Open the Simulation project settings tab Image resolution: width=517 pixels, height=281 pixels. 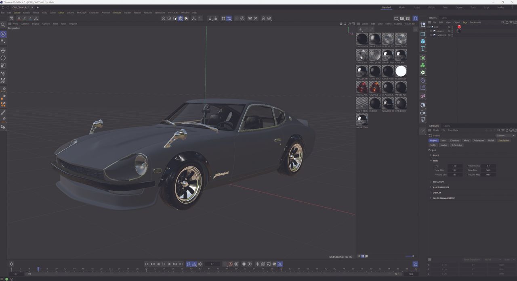point(503,140)
